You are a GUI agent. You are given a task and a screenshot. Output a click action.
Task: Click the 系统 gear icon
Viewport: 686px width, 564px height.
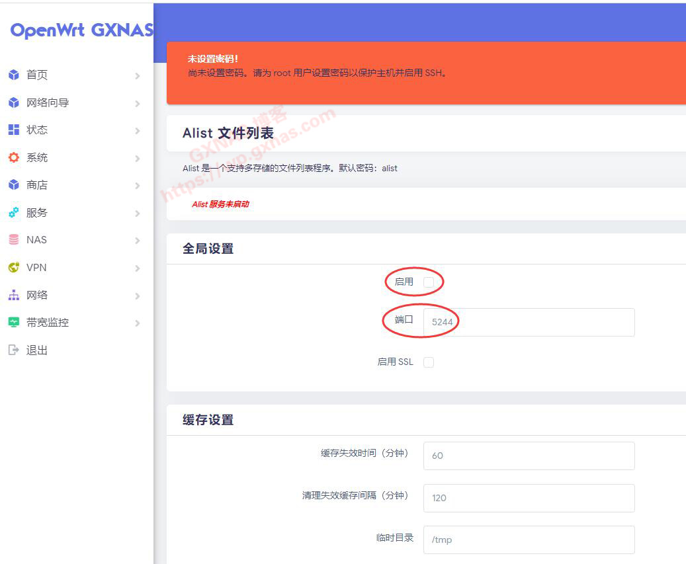(x=15, y=157)
